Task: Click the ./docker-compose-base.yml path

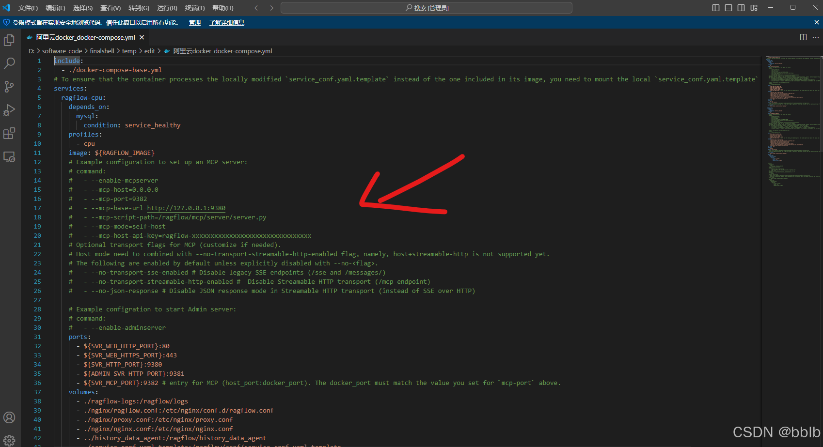Action: [x=115, y=70]
